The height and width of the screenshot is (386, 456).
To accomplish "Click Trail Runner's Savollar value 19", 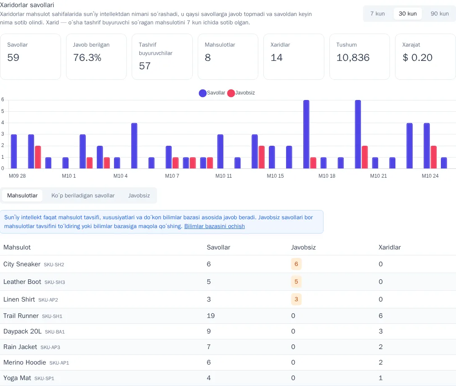I will 211,316.
